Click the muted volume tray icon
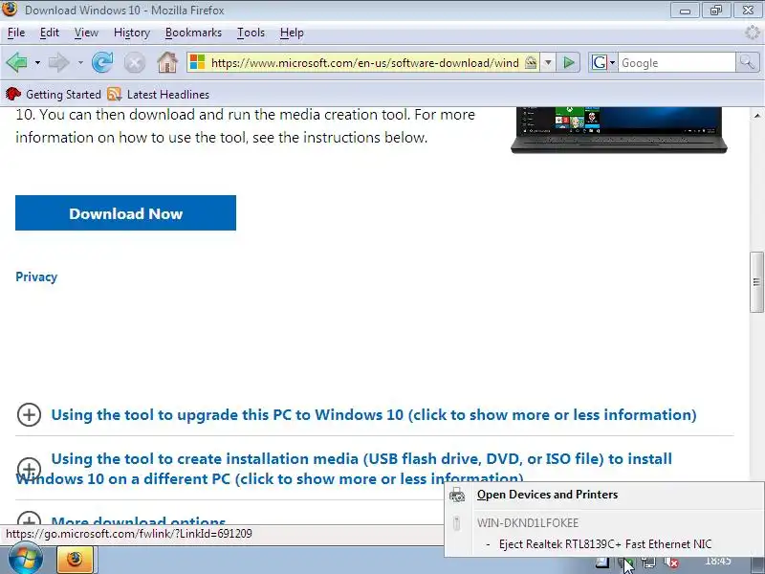765x574 pixels. [x=671, y=563]
